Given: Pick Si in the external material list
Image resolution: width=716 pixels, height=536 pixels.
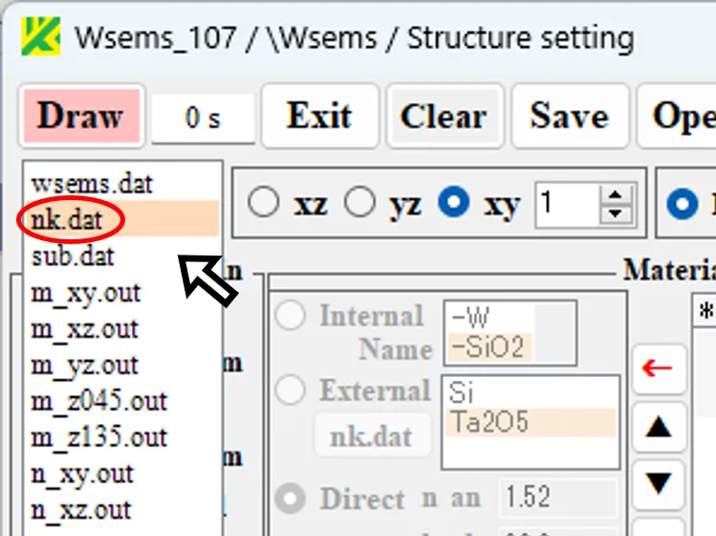Looking at the screenshot, I should pos(531,392).
